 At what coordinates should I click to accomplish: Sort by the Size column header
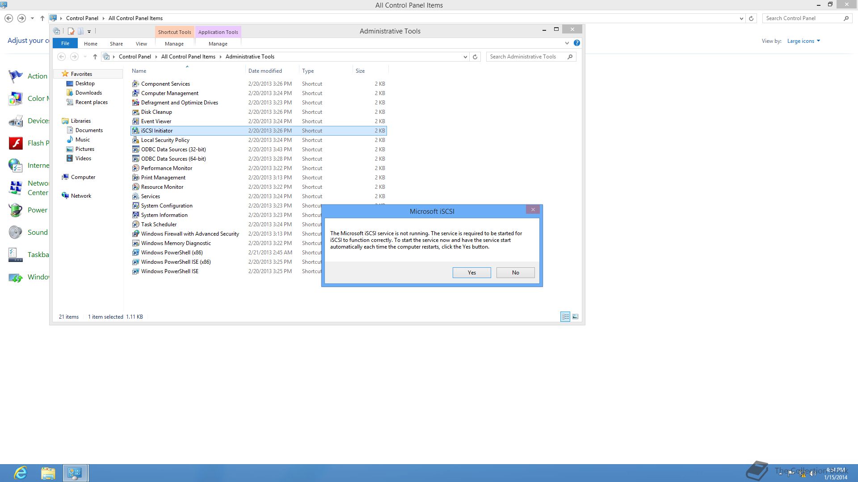pyautogui.click(x=370, y=71)
